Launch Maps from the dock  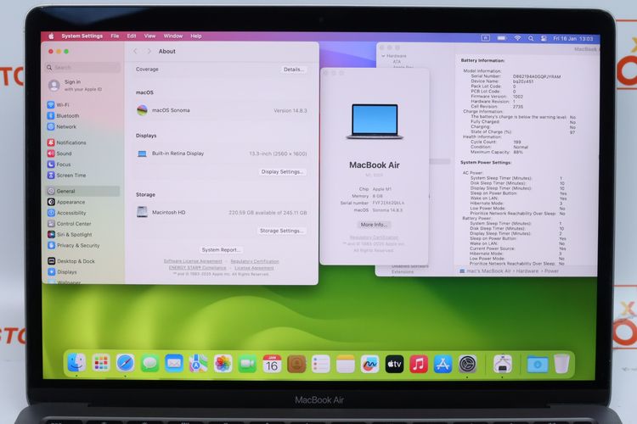[198, 363]
